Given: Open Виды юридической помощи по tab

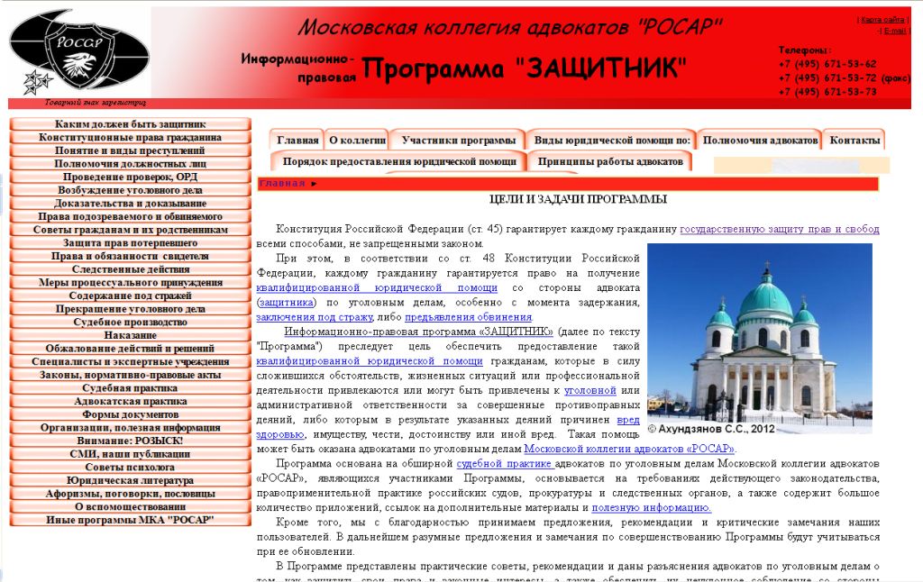Looking at the screenshot, I should pos(612,140).
